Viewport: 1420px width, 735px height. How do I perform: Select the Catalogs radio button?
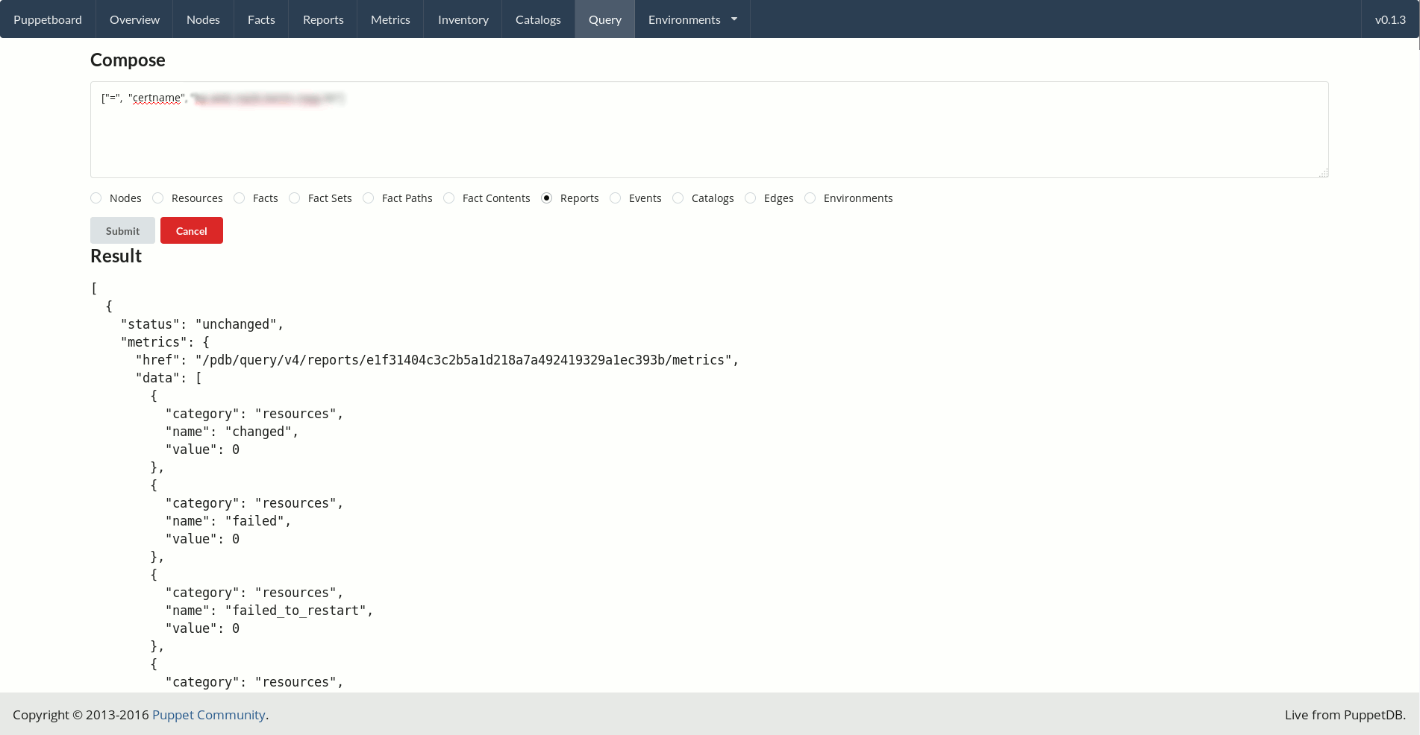click(678, 198)
